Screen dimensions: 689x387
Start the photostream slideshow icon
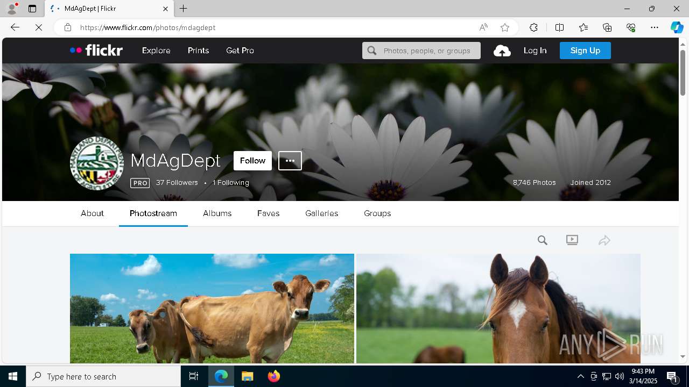(572, 240)
